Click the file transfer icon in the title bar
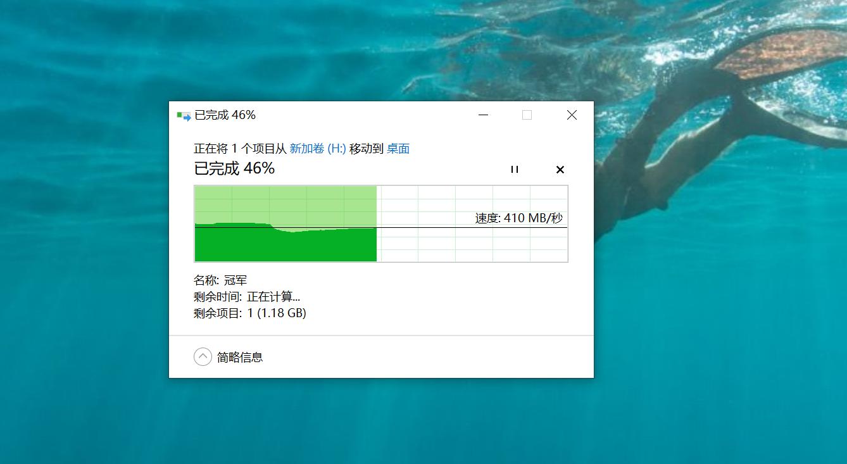The width and height of the screenshot is (847, 464). pos(183,115)
